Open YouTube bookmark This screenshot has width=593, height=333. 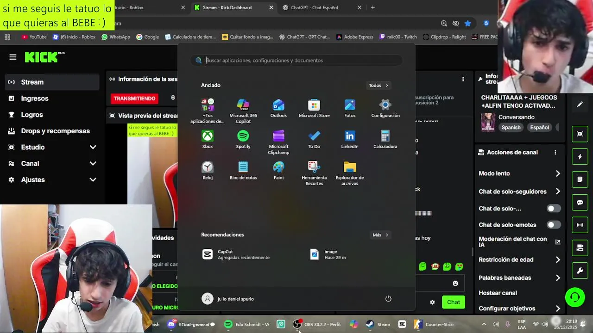34,37
